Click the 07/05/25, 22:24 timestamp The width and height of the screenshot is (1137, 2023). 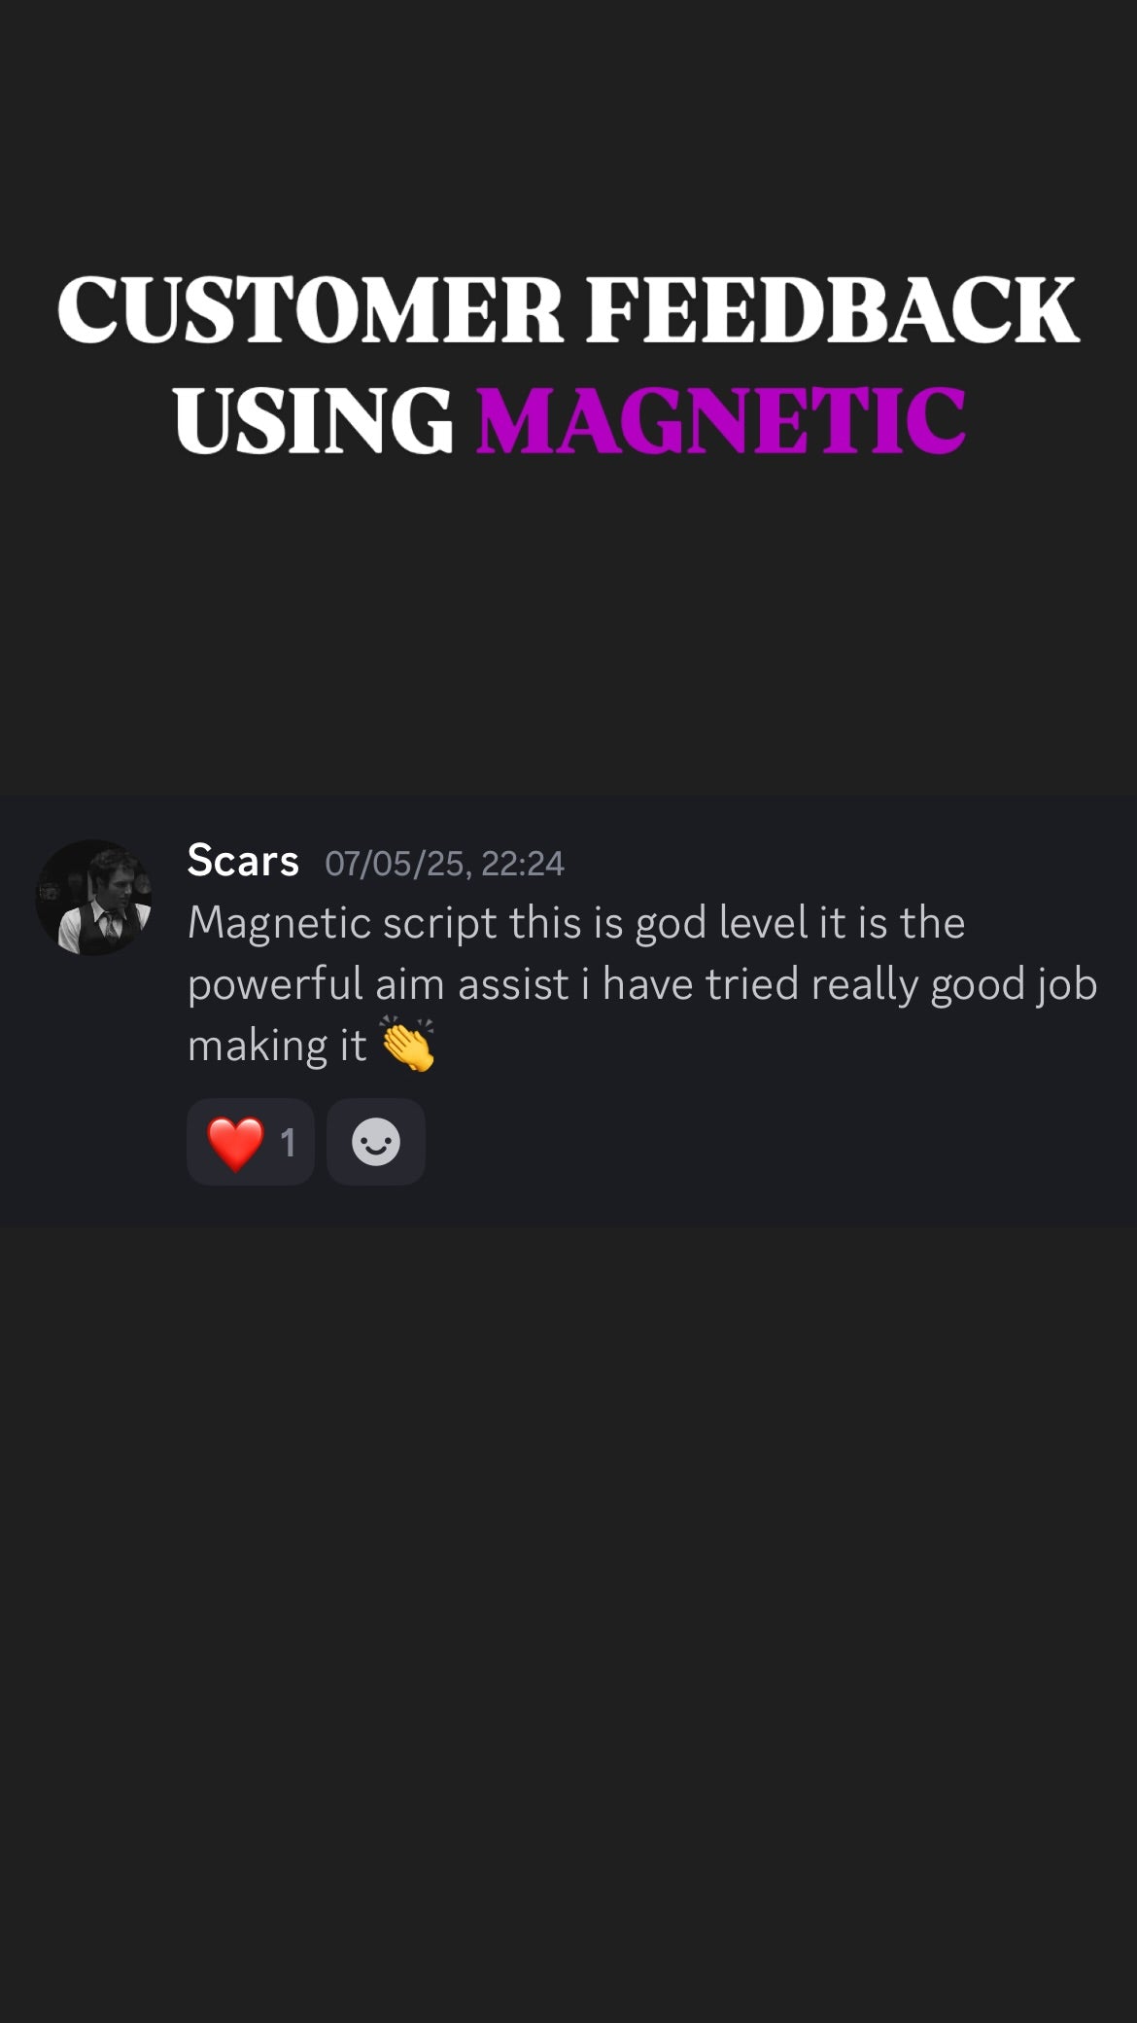coord(444,864)
